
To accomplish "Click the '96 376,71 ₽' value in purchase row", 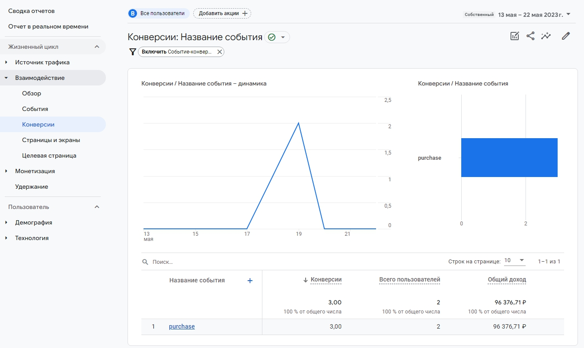I will (510, 326).
